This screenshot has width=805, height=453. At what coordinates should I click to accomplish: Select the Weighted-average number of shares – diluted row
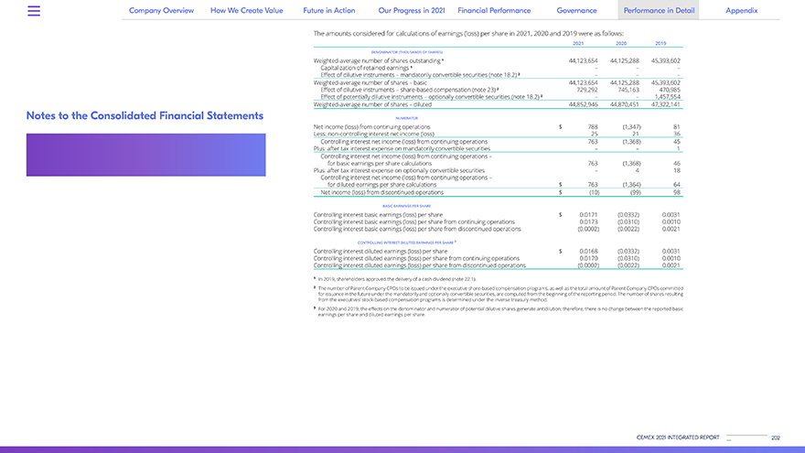[x=372, y=104]
